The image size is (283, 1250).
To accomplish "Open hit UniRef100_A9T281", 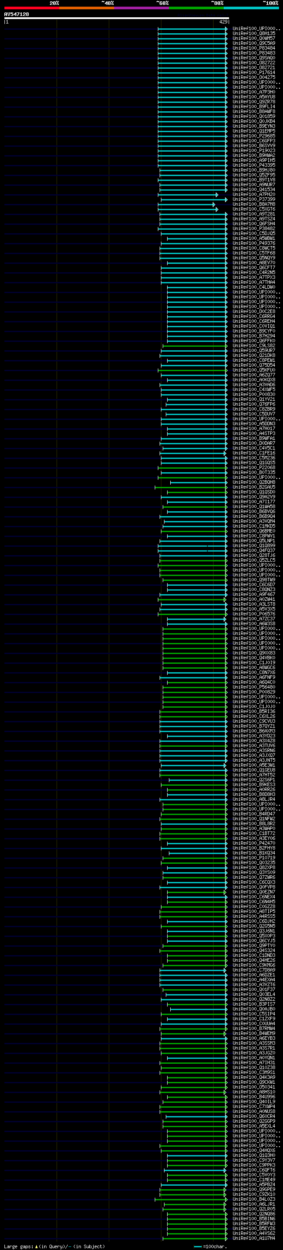I will point(254,214).
